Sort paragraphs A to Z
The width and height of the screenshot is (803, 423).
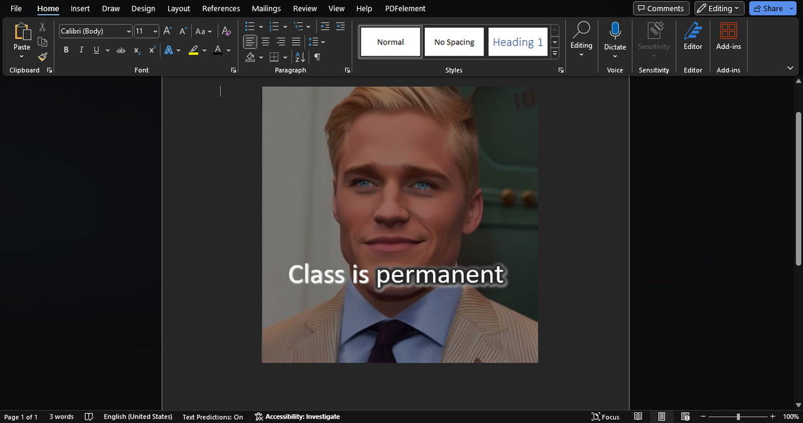point(300,57)
